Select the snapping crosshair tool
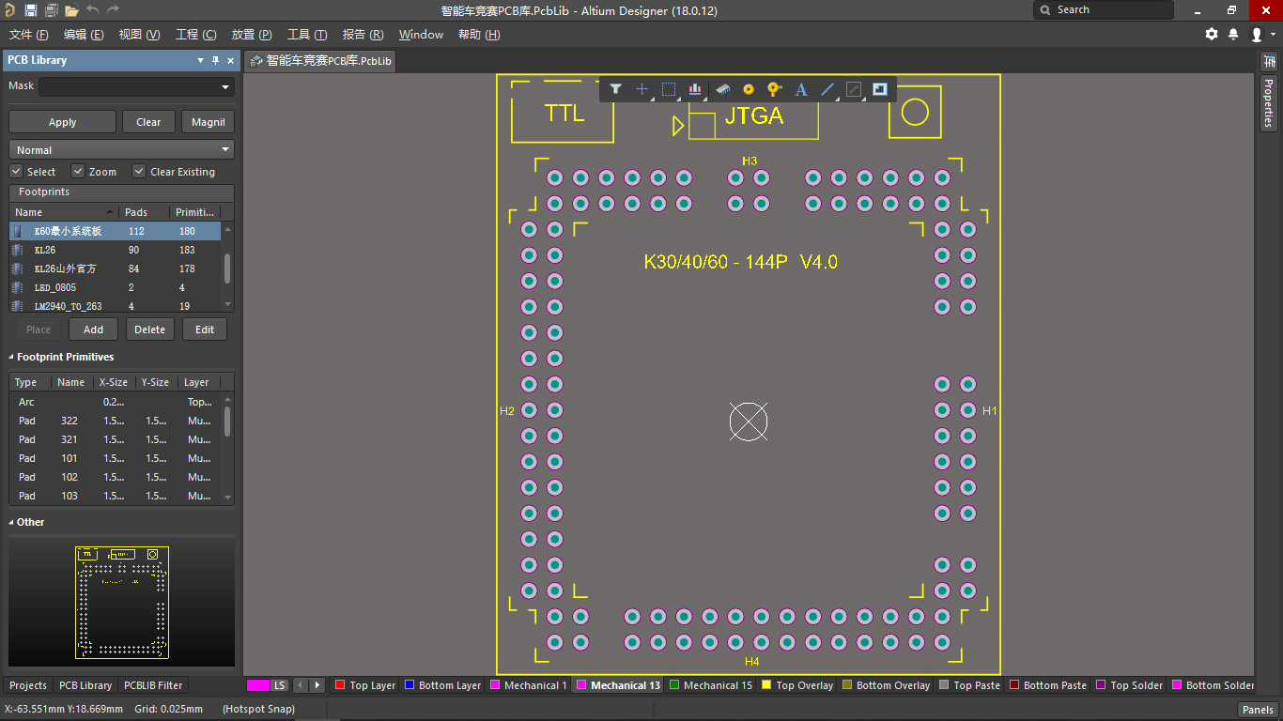This screenshot has height=721, width=1283. click(641, 89)
